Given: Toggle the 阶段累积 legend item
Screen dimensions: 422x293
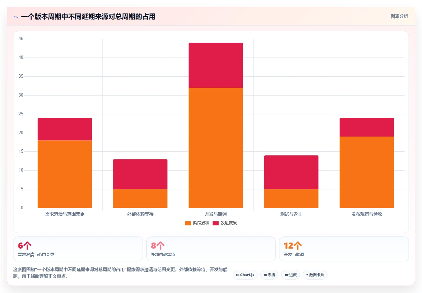Looking at the screenshot, I should tap(197, 223).
